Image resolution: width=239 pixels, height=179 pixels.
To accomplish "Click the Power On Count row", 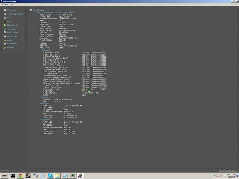I will tap(53, 34).
